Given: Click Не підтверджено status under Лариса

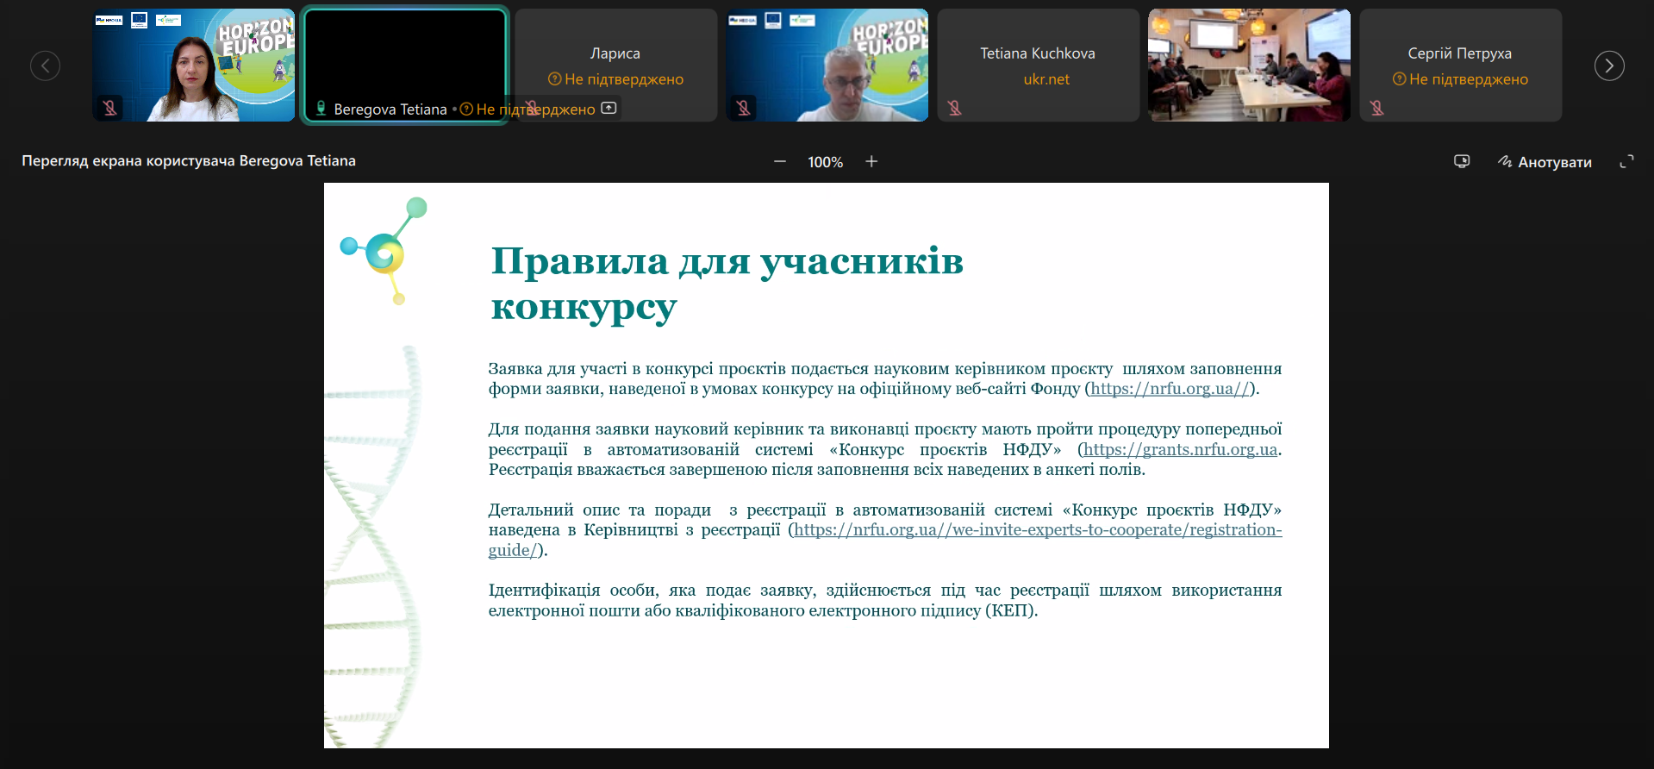Looking at the screenshot, I should point(615,79).
